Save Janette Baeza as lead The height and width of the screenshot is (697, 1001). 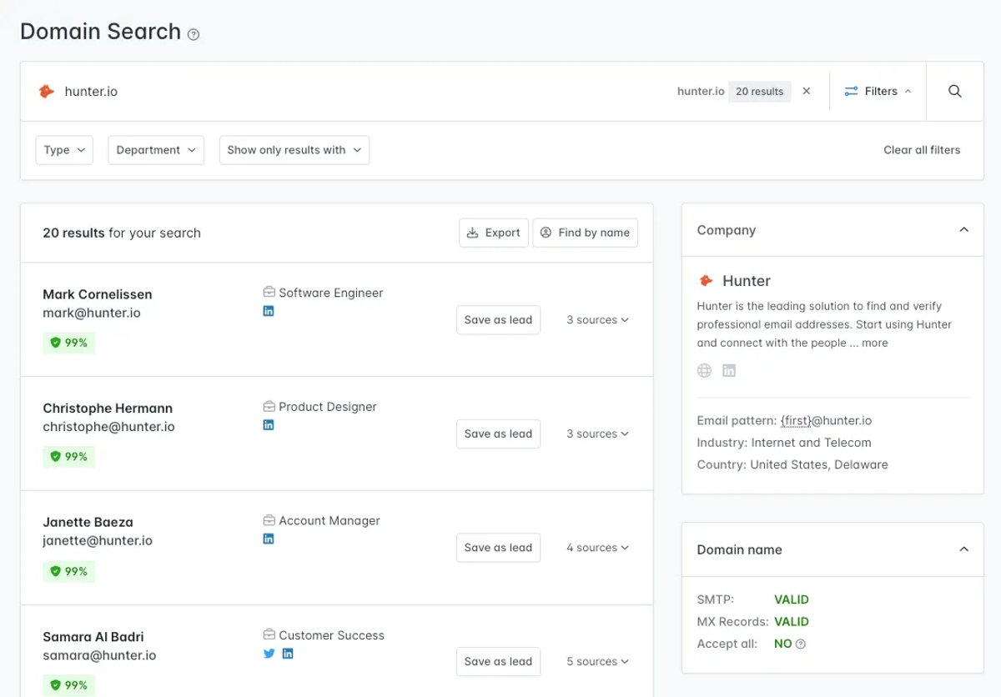[x=498, y=548]
